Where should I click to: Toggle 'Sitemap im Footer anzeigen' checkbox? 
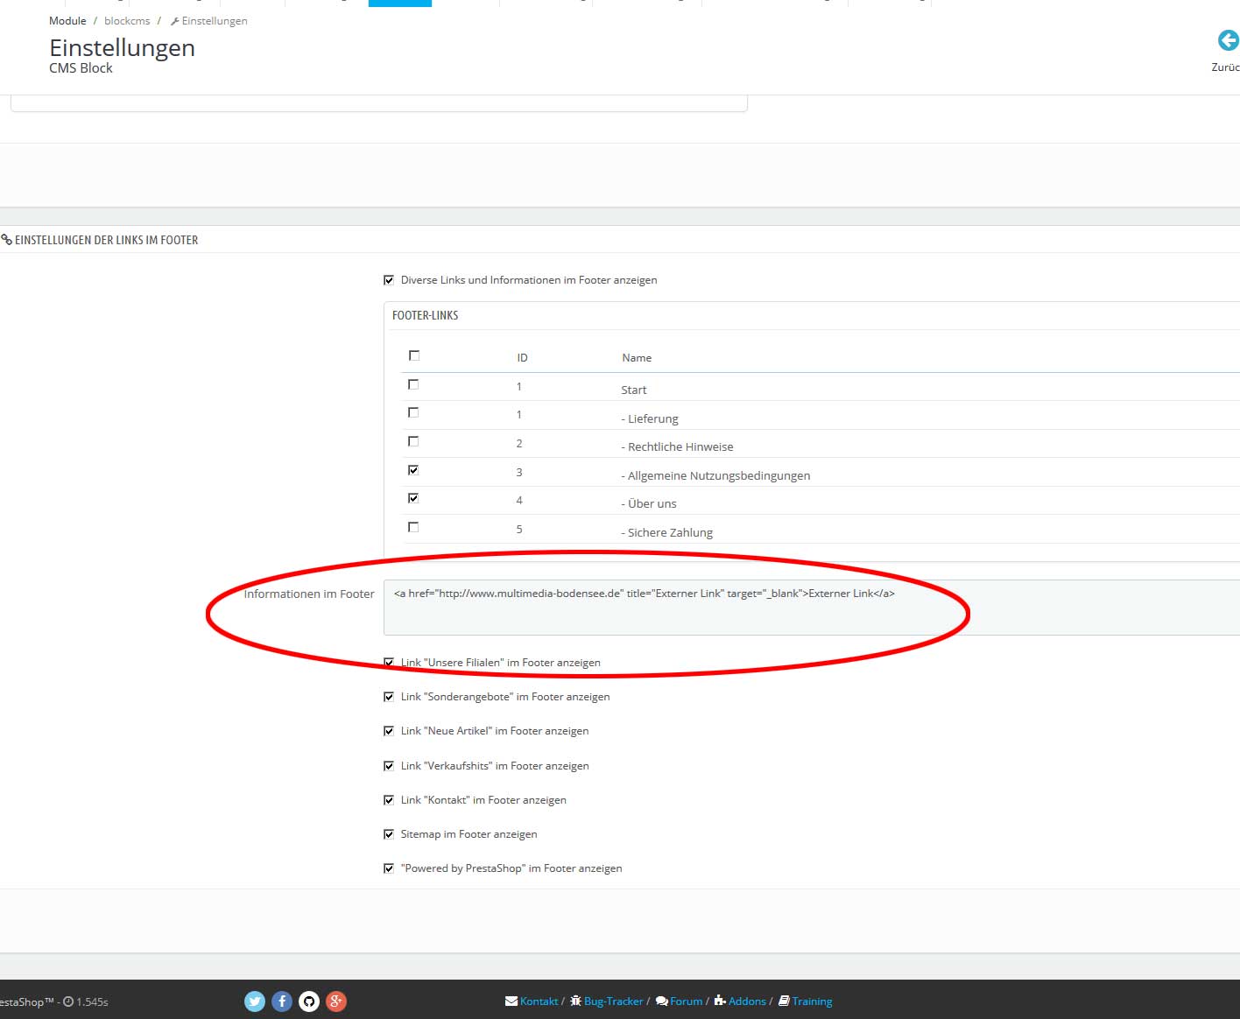pos(389,834)
